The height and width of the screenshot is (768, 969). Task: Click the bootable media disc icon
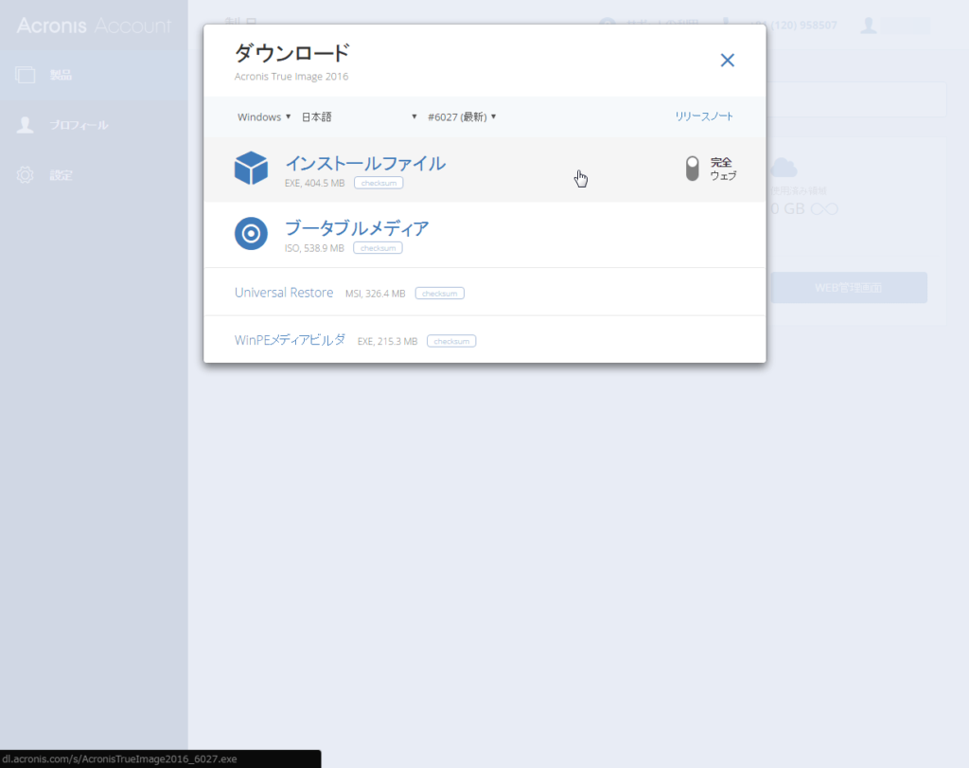[x=251, y=233]
